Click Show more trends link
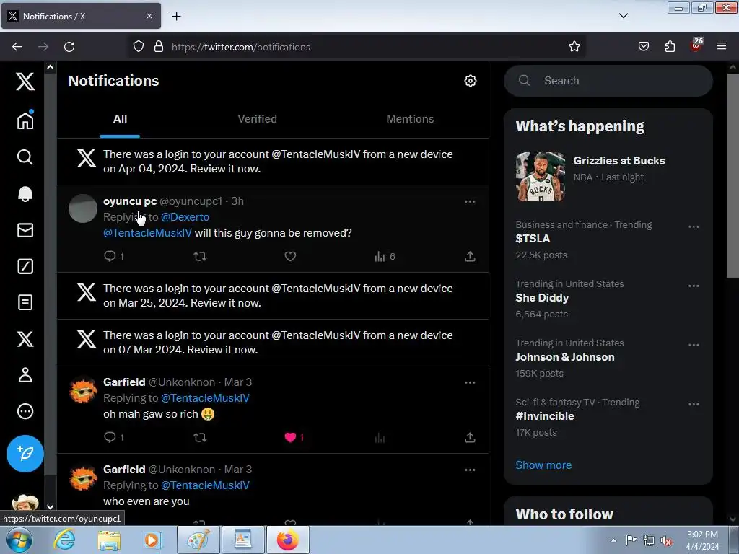The width and height of the screenshot is (739, 554). (x=543, y=465)
